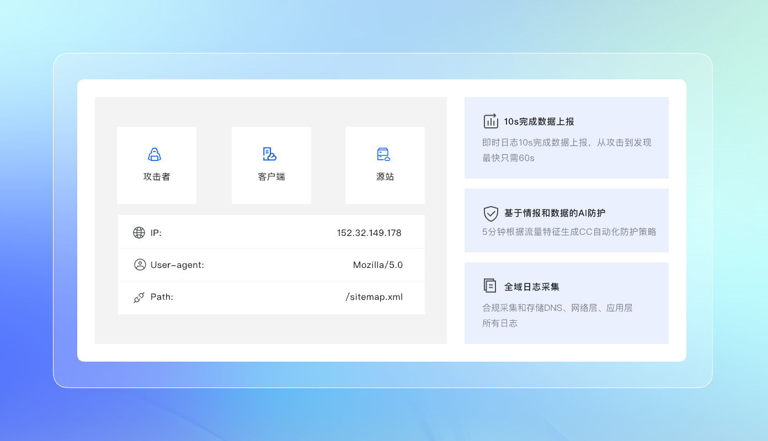Click the bar chart data report icon
Image resolution: width=768 pixels, height=441 pixels.
point(490,121)
